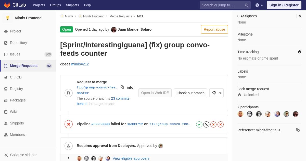
Task: Open Packages in the sidebar
Action: pyautogui.click(x=28, y=100)
